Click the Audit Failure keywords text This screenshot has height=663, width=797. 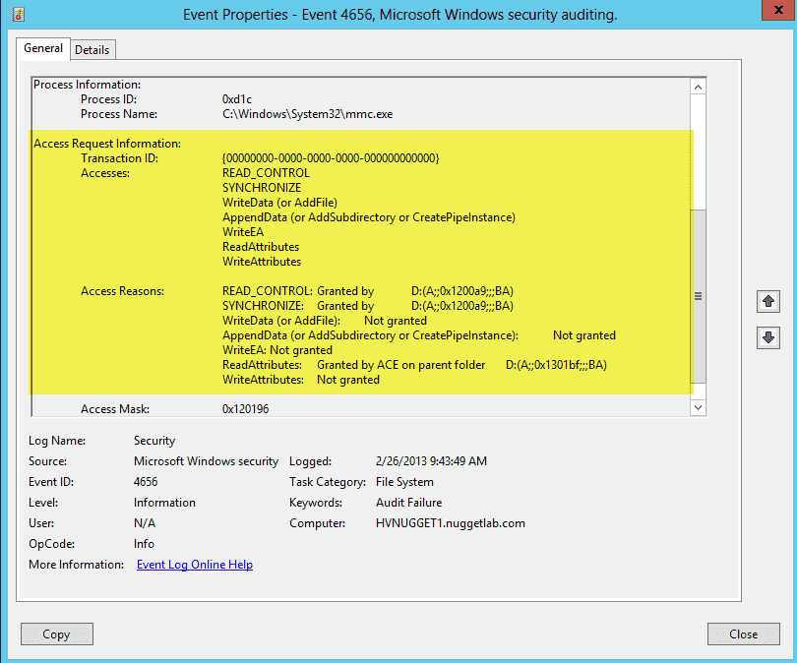tap(407, 502)
